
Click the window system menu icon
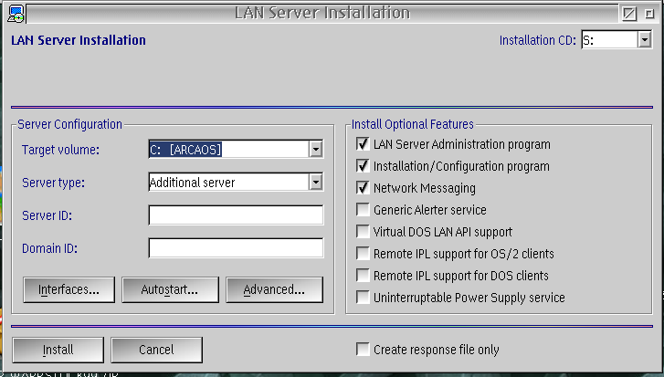click(15, 13)
